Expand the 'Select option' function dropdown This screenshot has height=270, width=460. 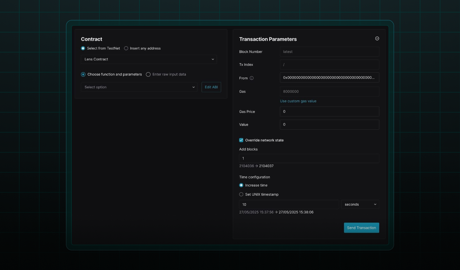click(139, 87)
